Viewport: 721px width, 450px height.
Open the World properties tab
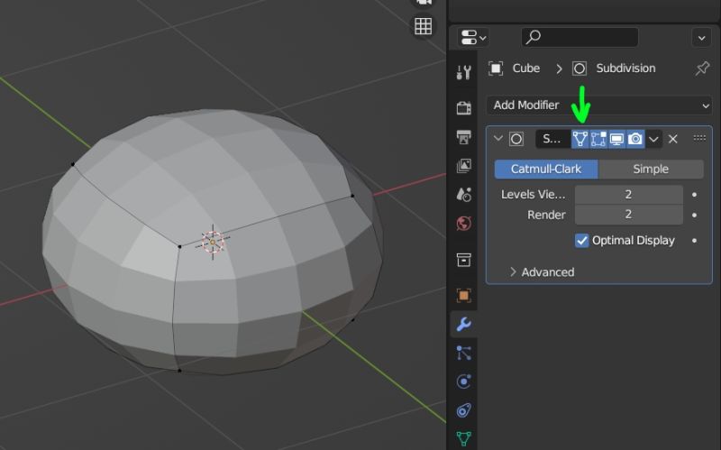coord(463,224)
